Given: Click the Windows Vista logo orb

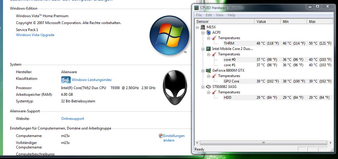Looking at the screenshot, I should click(169, 35).
